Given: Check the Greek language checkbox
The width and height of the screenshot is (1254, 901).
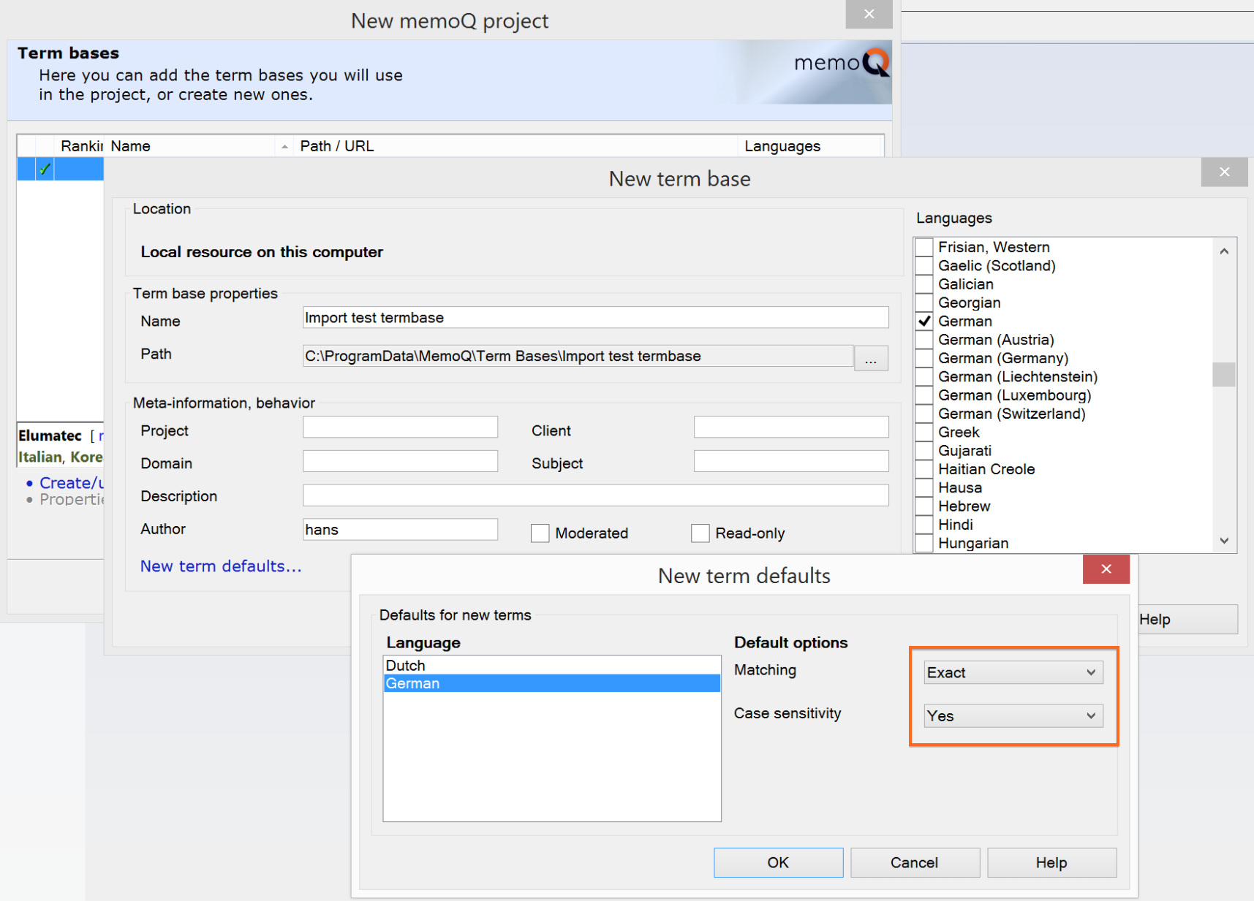Looking at the screenshot, I should [x=925, y=433].
